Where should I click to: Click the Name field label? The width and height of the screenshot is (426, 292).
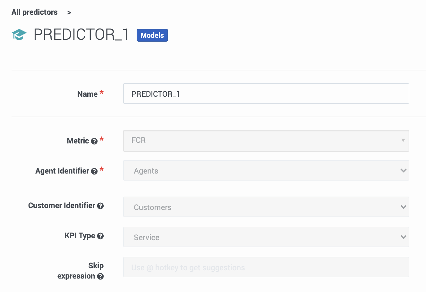[87, 94]
